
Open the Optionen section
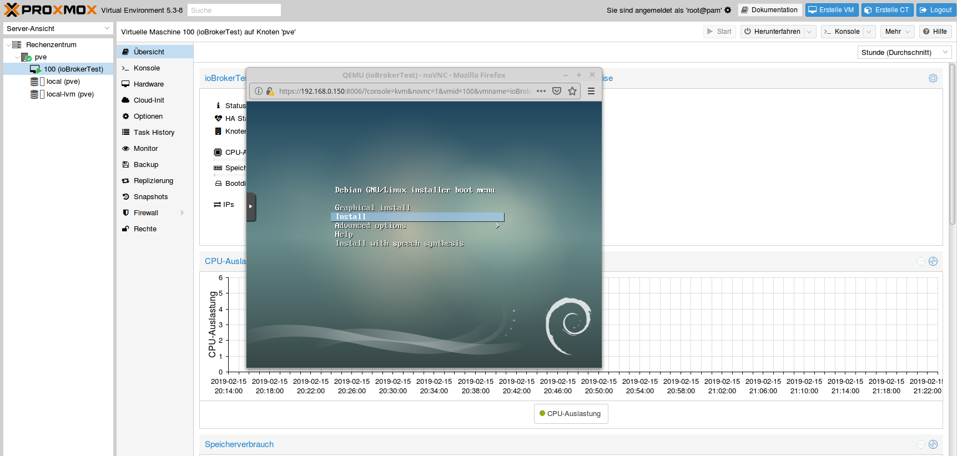[x=155, y=116]
